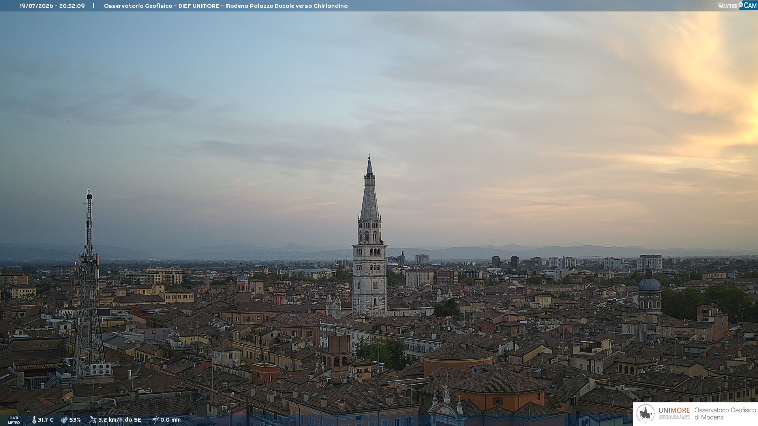The width and height of the screenshot is (758, 426).
Task: Click the humidity droplet icon
Action: [64, 420]
